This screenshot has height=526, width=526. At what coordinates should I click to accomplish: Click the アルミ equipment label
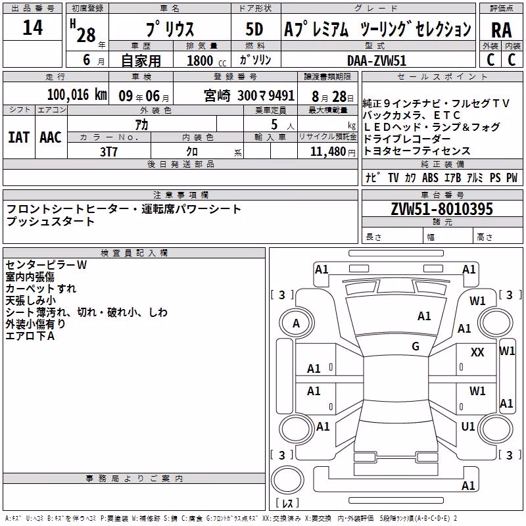475,178
